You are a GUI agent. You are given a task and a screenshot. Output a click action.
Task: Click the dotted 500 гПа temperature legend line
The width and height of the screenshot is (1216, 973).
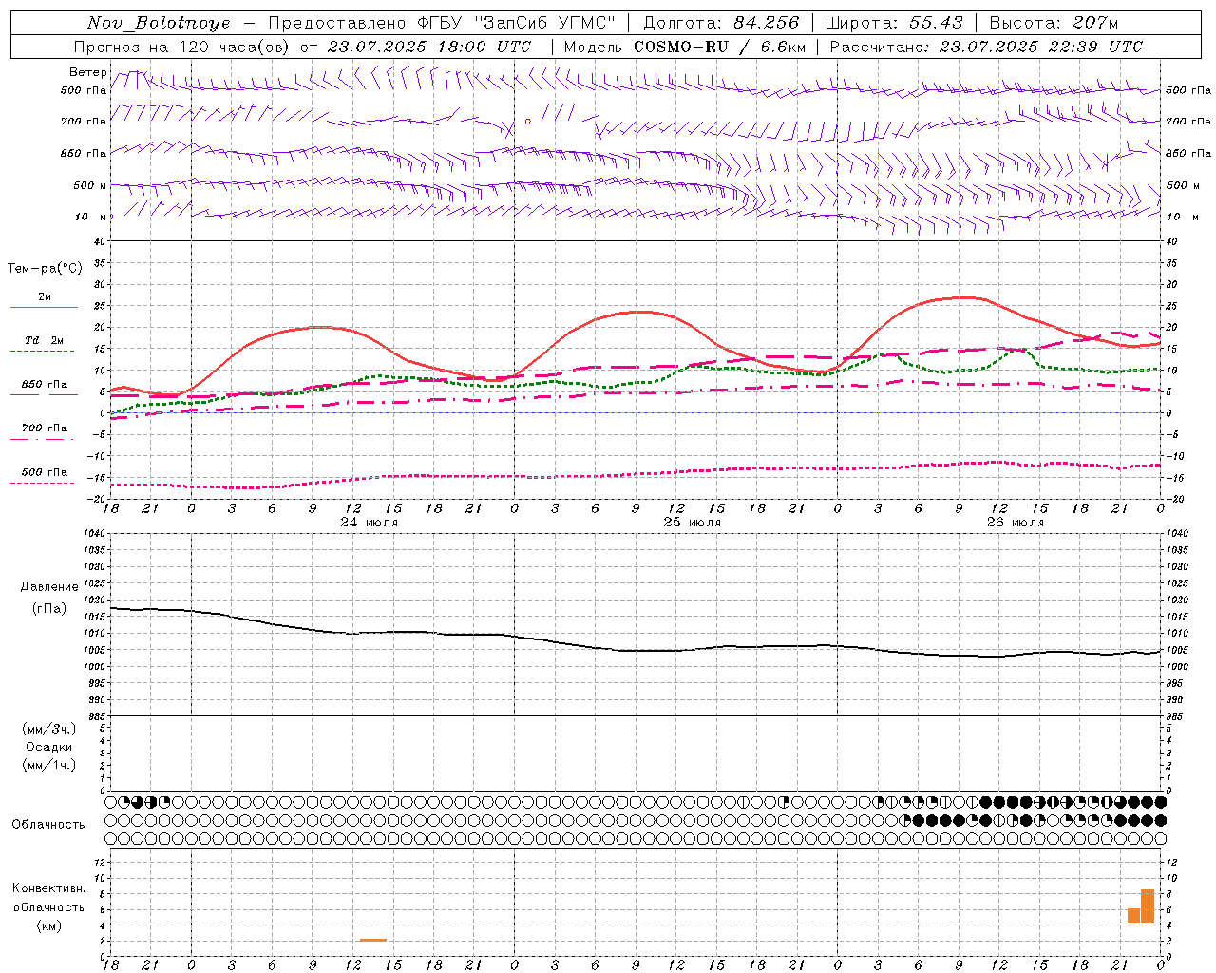(x=42, y=483)
